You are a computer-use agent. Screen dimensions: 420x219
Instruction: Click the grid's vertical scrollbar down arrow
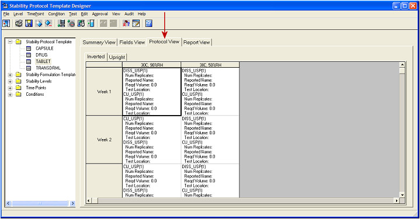tap(402, 195)
